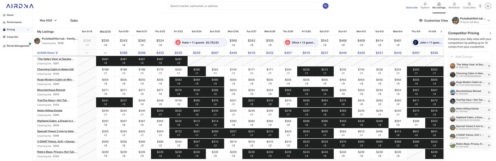Remove Mountainhaus Retreat comp from the list
The height and width of the screenshot is (161, 496).
[x=489, y=92]
